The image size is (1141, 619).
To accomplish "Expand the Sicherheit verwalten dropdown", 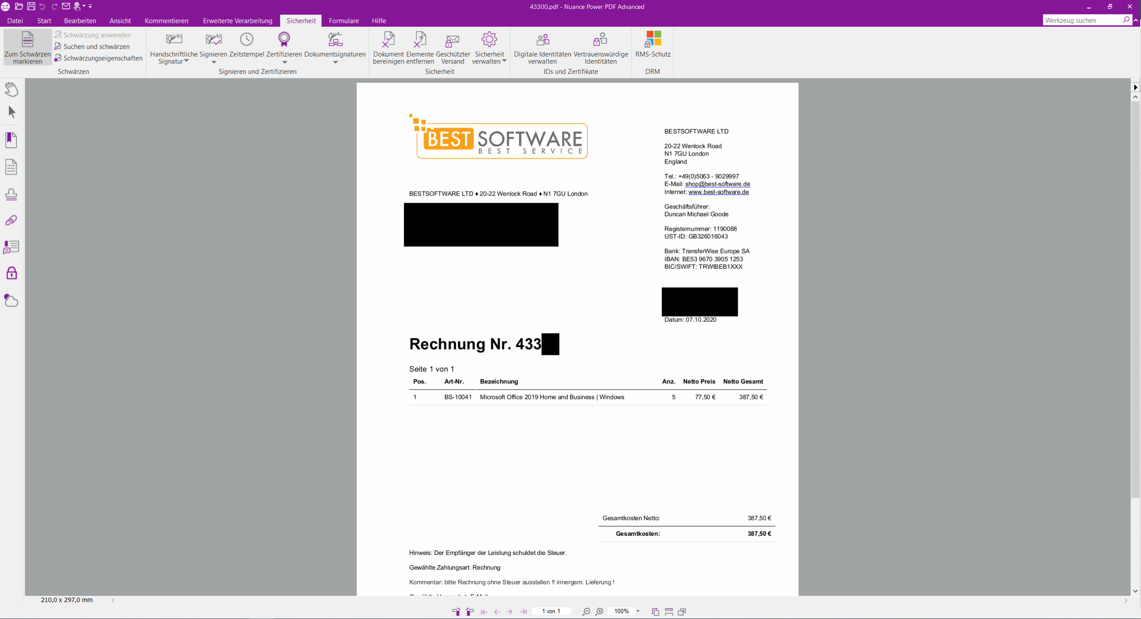I will [504, 61].
